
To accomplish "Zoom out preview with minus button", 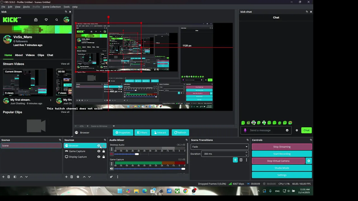I will click(x=76, y=126).
